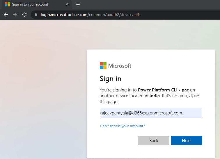
Task: Click the 'Sign in' heading
Action: 111,79
